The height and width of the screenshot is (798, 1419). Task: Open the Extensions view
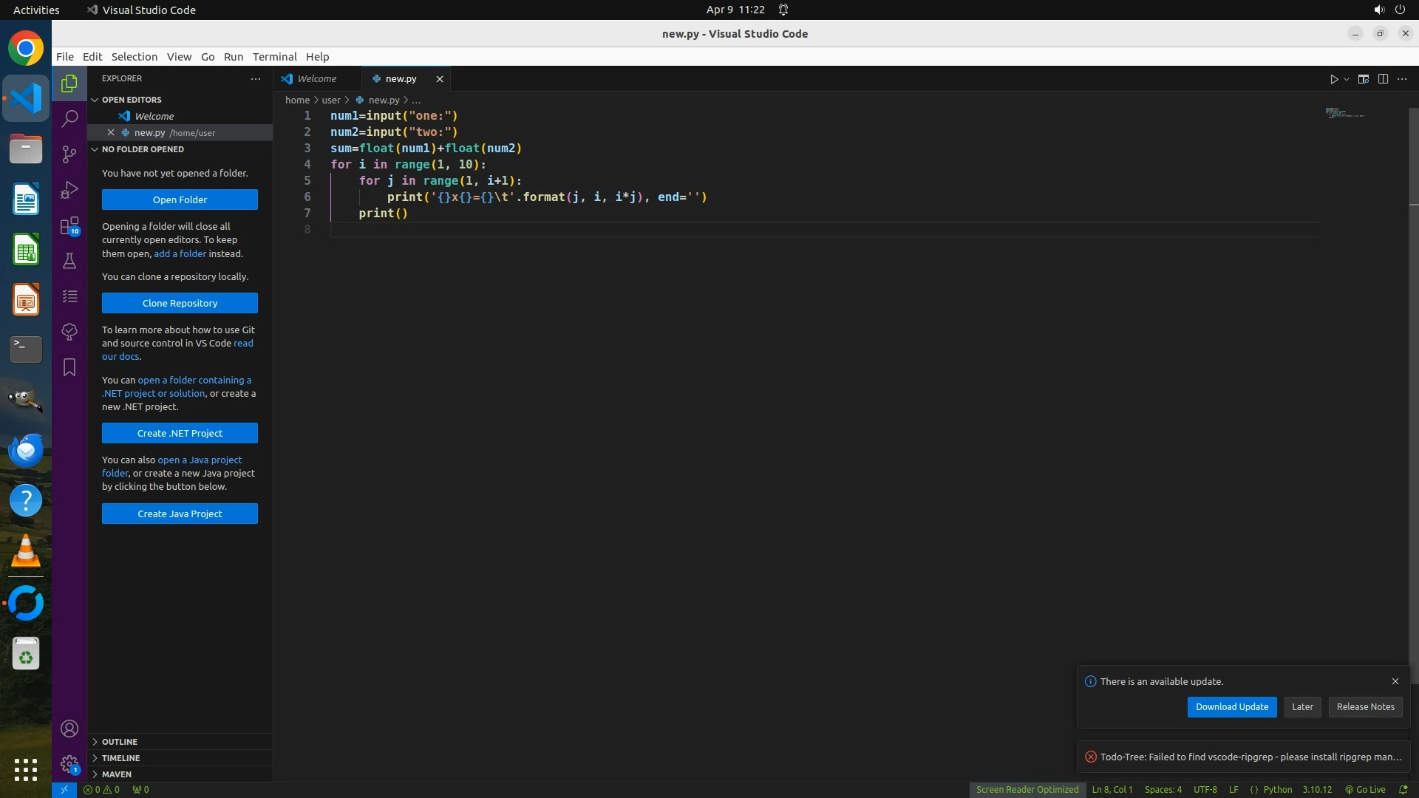click(x=69, y=225)
